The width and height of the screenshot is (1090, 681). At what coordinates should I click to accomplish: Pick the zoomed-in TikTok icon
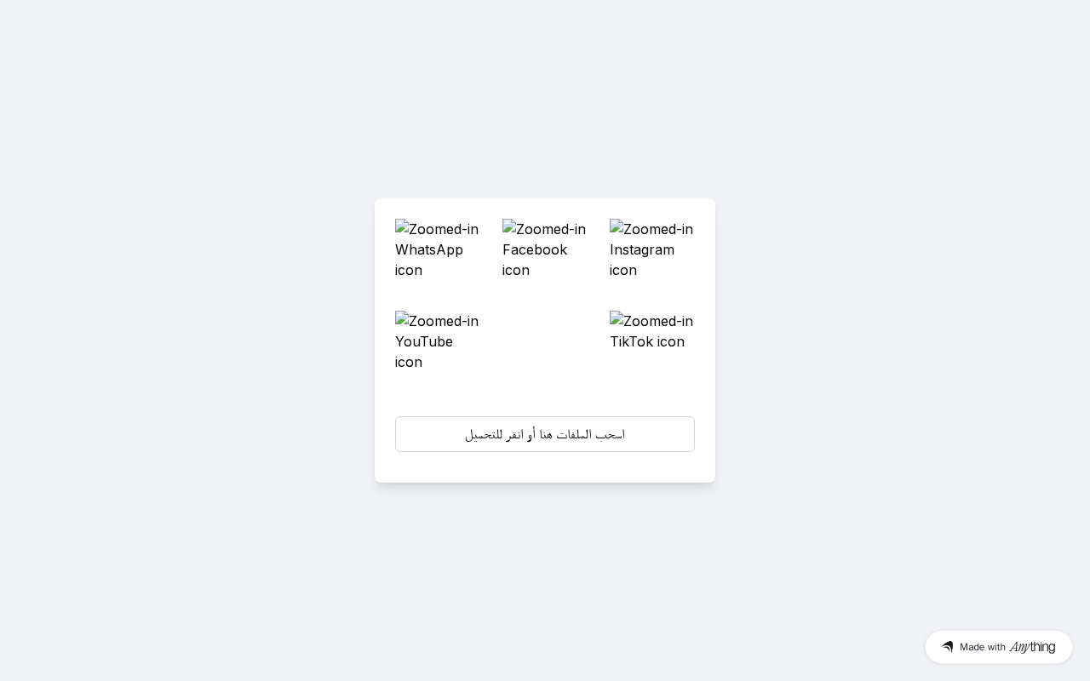coord(651,331)
